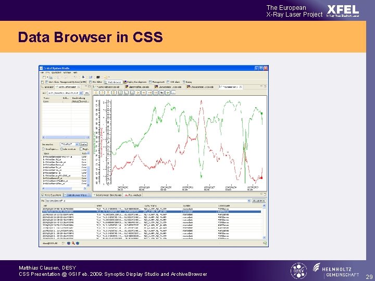Screen dimensions: 375x281
Task: Click up arrow of values table scrollbar
Action: (264, 206)
